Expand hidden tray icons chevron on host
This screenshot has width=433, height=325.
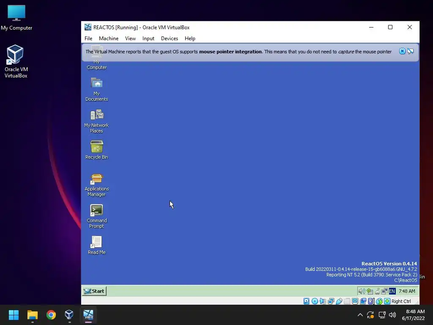(360, 315)
